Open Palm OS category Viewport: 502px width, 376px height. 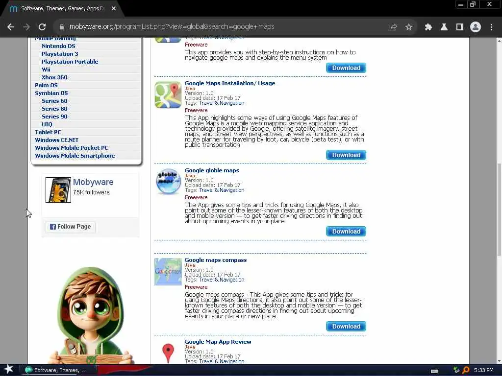(46, 85)
